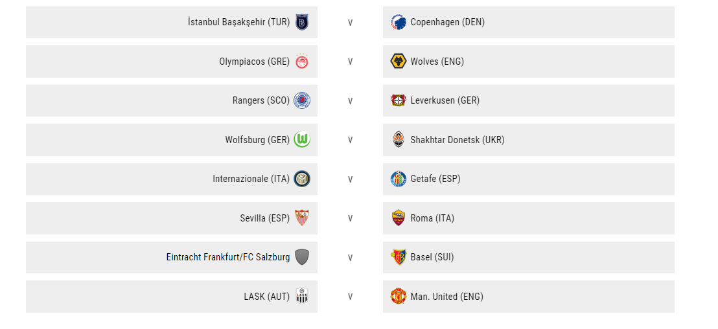Click the grey placeholder shield for Frankfurt/Salzburg
This screenshot has height=329, width=718.
tap(302, 257)
